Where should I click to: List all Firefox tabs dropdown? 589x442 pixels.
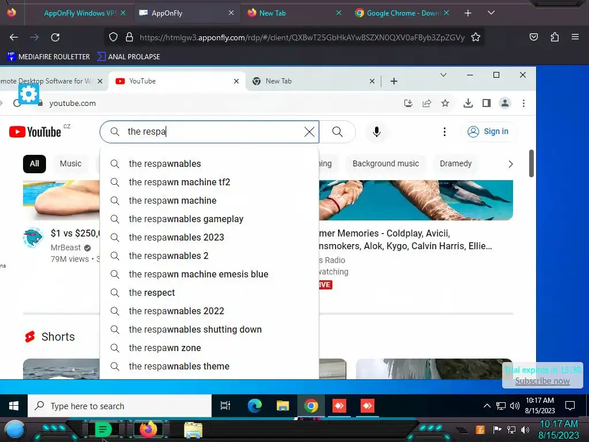(x=491, y=13)
